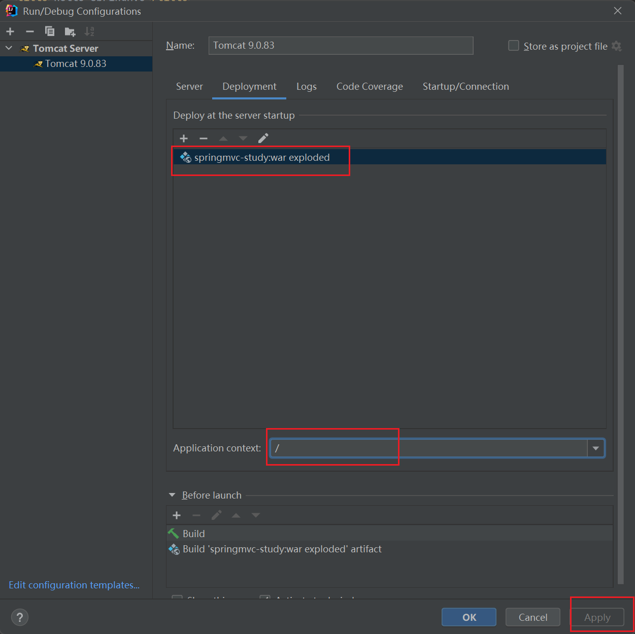Collapse the Before launch section
This screenshot has width=635, height=634.
(172, 495)
